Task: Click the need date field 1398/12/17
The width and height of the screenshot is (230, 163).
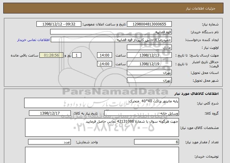Action: pos(50,113)
